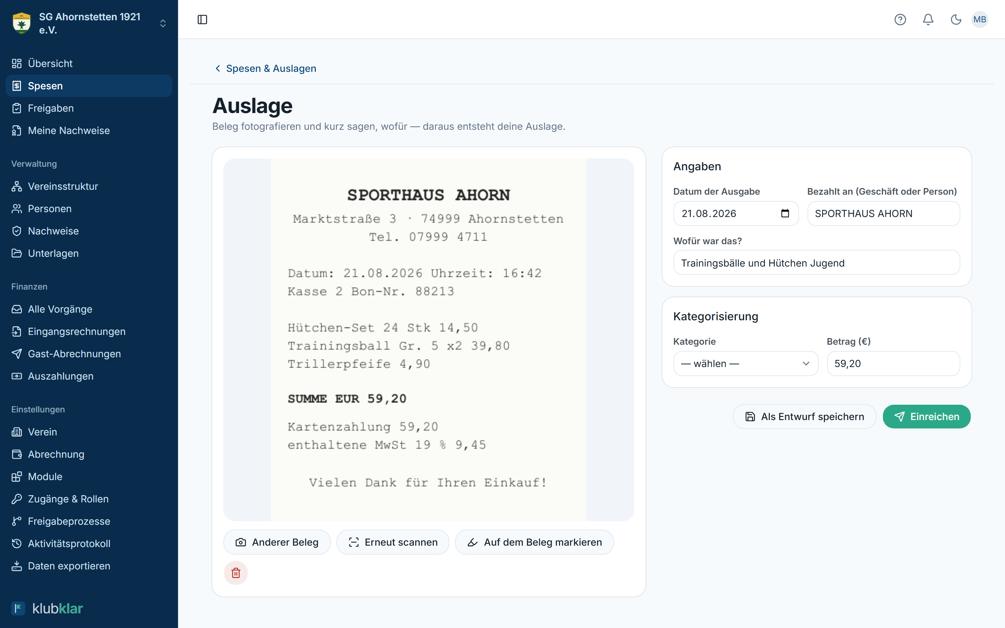Open Vereinsstruktur page
This screenshot has height=628, width=1005.
pyautogui.click(x=89, y=187)
